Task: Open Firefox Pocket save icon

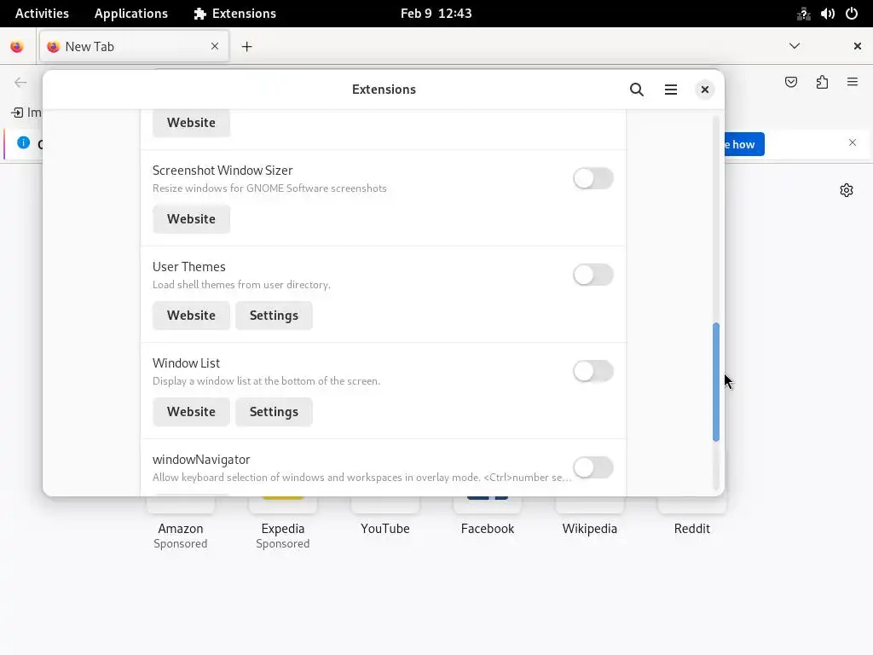Action: [790, 83]
